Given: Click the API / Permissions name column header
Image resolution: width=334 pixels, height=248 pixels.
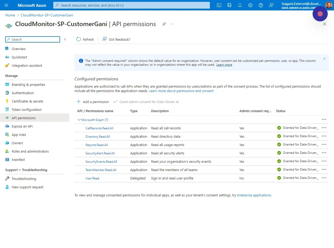Looking at the screenshot, I should tap(95, 111).
